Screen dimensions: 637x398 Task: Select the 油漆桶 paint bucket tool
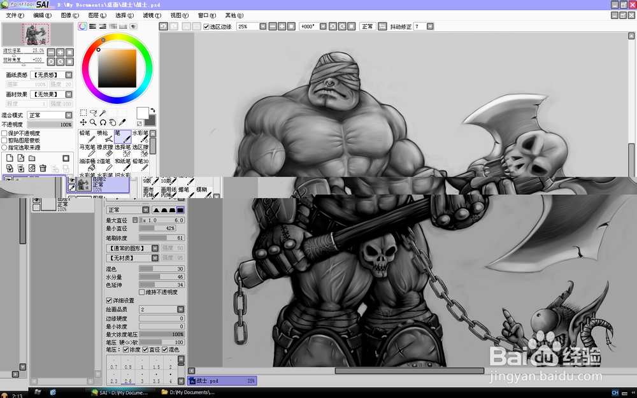87,164
